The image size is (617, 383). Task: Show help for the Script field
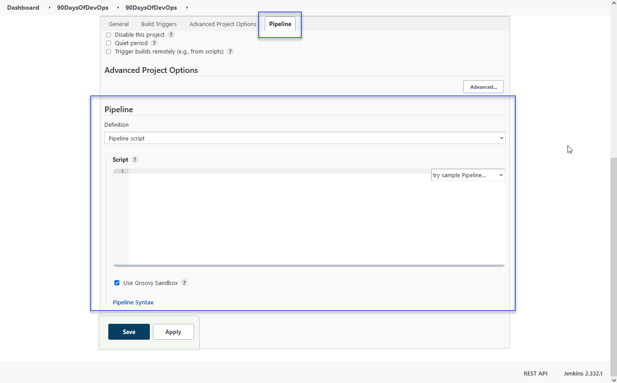[135, 159]
